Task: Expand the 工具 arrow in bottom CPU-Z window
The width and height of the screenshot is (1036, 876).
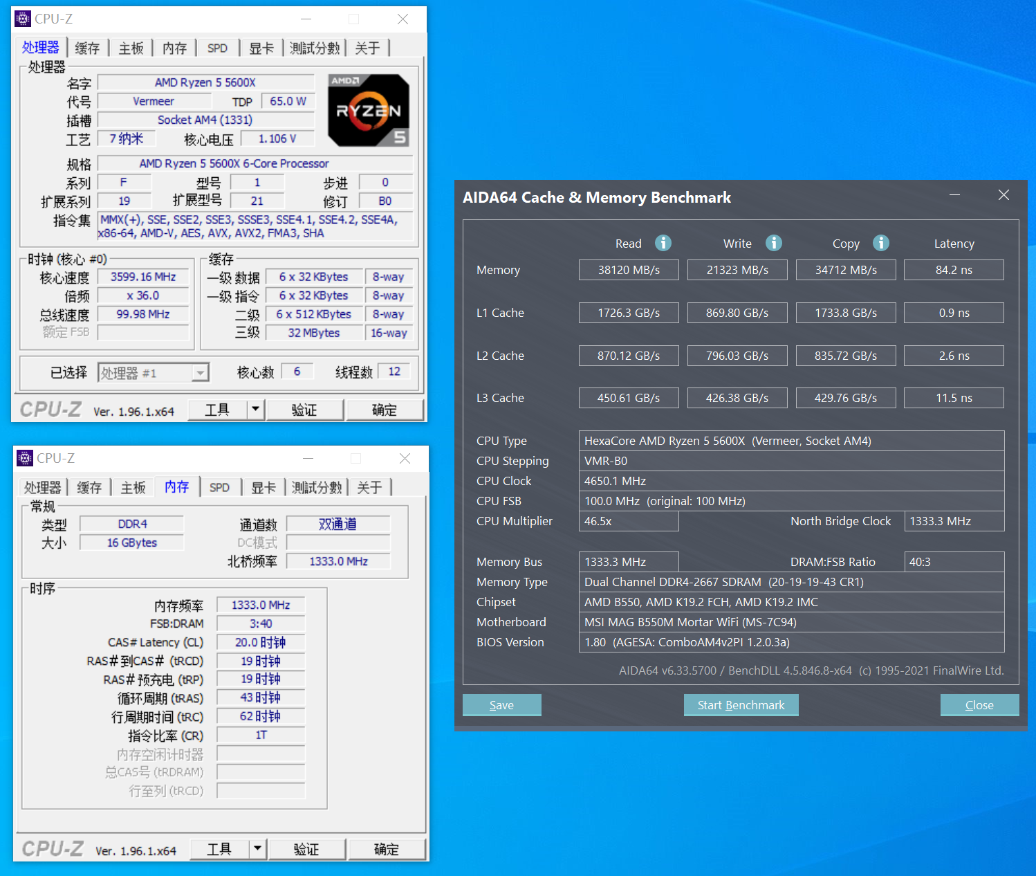Action: tap(257, 849)
